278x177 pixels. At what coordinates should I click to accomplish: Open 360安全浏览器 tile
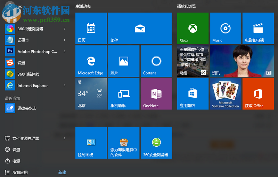point(156,143)
